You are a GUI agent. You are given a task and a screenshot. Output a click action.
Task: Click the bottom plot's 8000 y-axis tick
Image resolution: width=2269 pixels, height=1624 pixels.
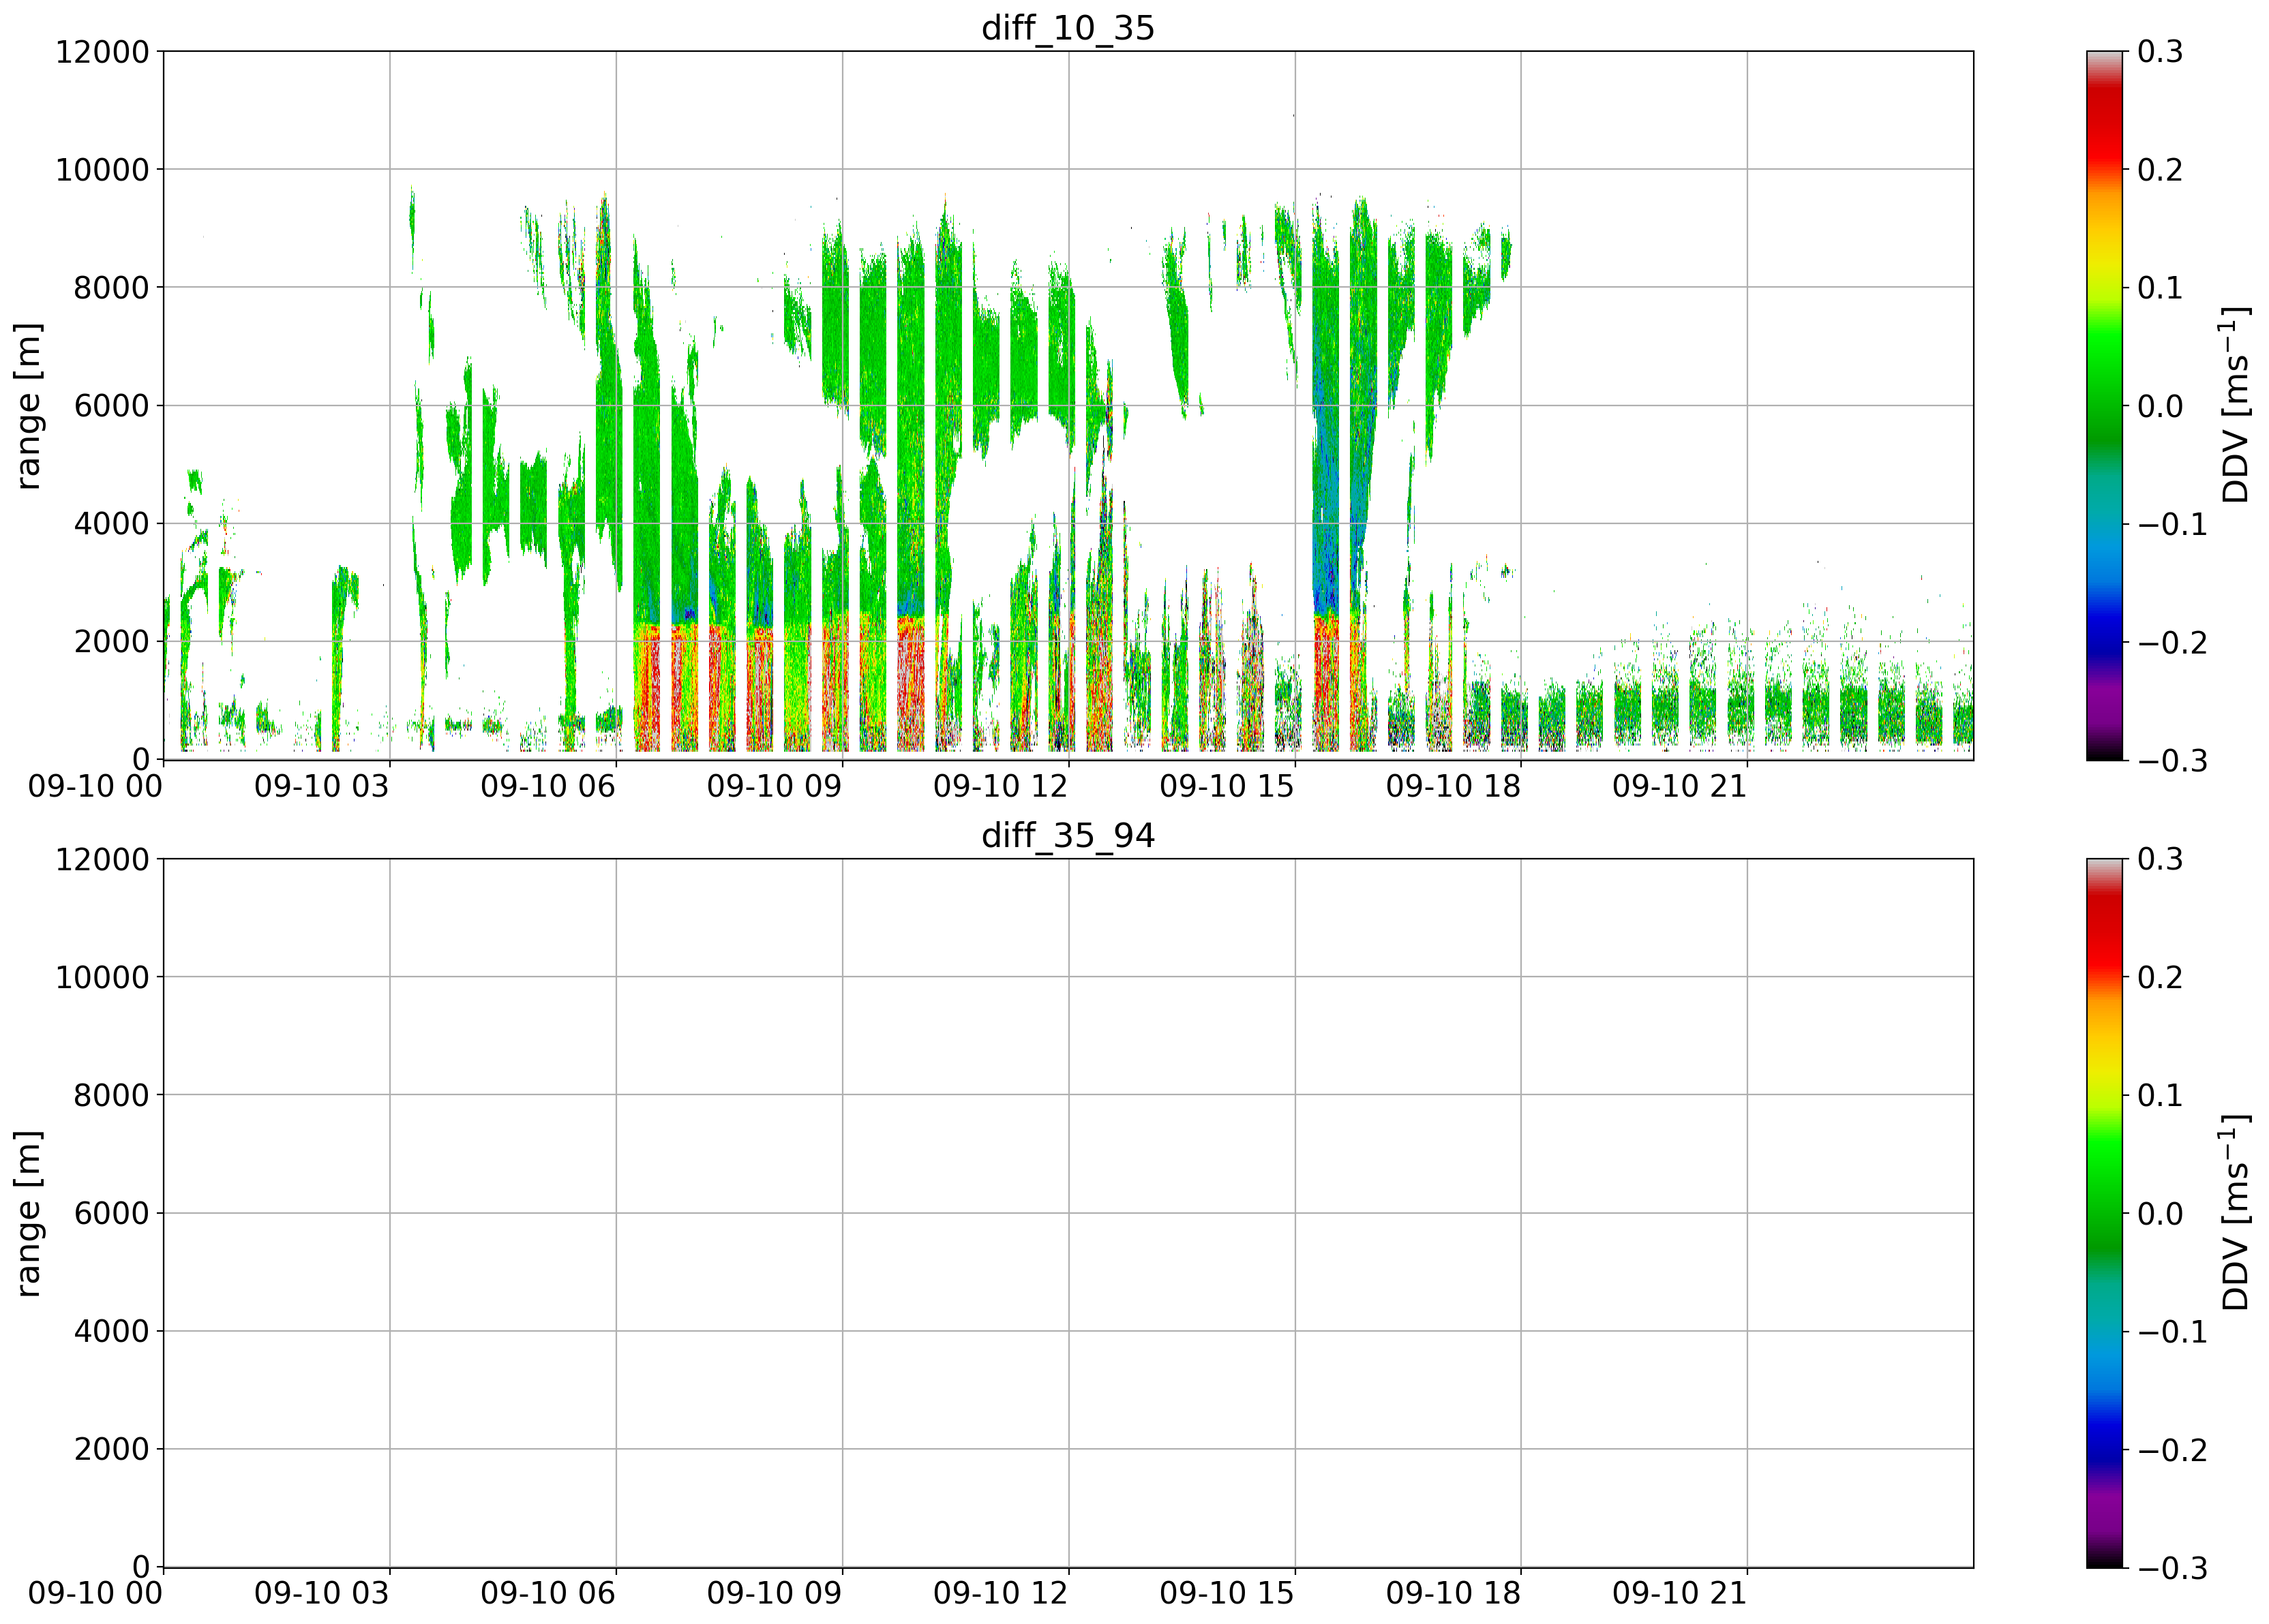click(112, 1096)
